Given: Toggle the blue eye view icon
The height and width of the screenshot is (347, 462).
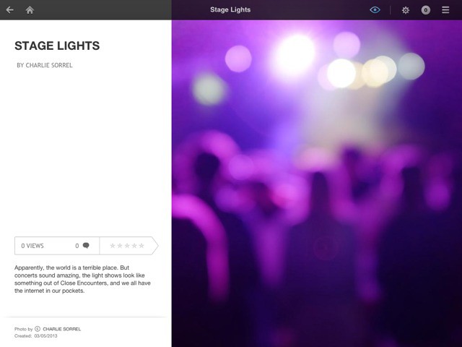Looking at the screenshot, I should [375, 10].
